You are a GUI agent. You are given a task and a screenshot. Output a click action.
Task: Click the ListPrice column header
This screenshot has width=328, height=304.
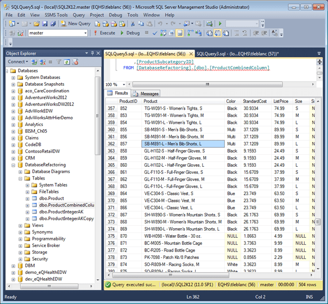pos(281,101)
